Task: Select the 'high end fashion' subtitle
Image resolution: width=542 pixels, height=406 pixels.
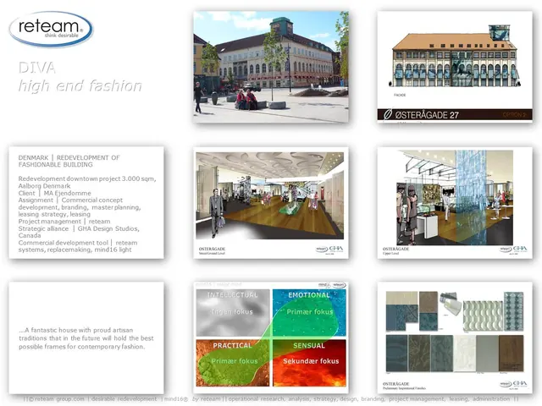Action: [x=80, y=85]
